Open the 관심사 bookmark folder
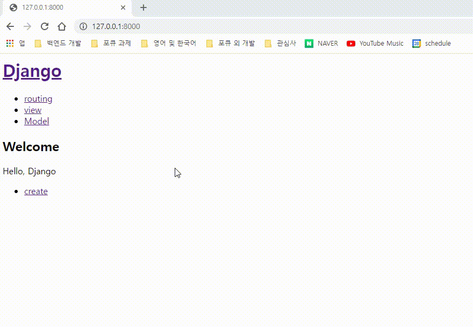This screenshot has width=473, height=327. click(280, 44)
